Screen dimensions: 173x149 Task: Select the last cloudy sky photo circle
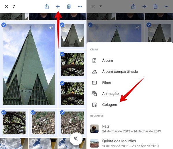pos(62,142)
